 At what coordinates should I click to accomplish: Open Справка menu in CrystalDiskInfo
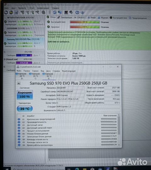56,71
